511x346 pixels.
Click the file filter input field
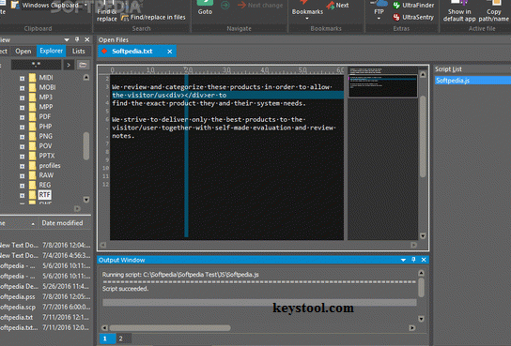(36, 65)
